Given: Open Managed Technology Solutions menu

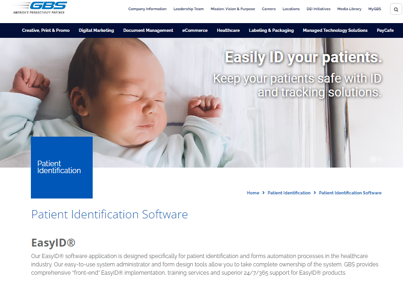Looking at the screenshot, I should tap(335, 30).
